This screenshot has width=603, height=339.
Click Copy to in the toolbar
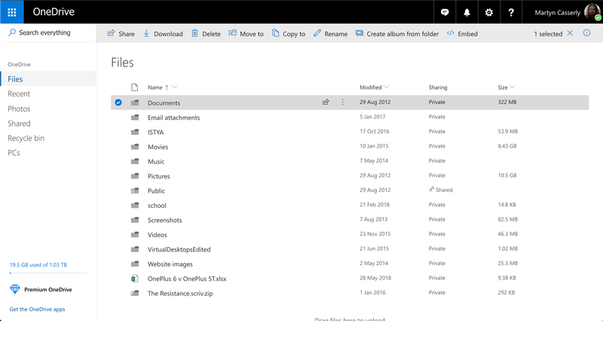pyautogui.click(x=289, y=33)
